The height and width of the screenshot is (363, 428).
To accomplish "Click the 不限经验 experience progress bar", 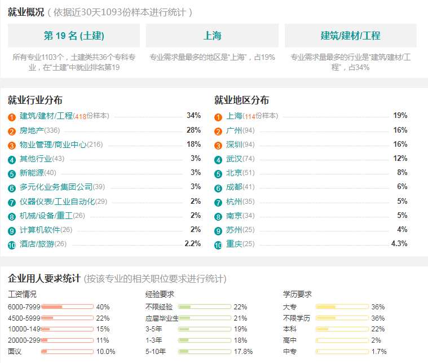I will 205,307.
